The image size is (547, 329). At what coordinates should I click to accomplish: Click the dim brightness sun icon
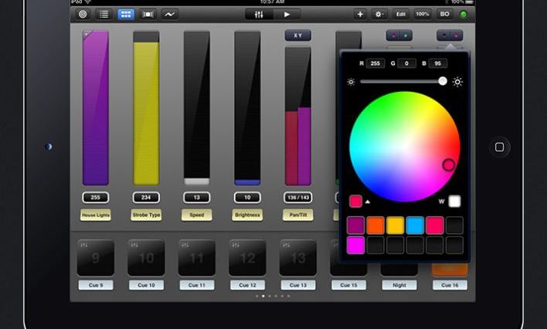click(x=352, y=81)
